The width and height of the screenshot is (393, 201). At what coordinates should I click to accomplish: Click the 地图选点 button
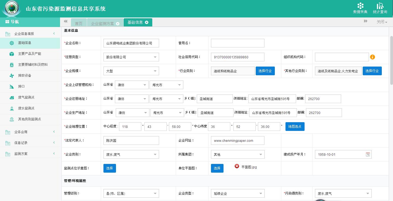click(295, 127)
